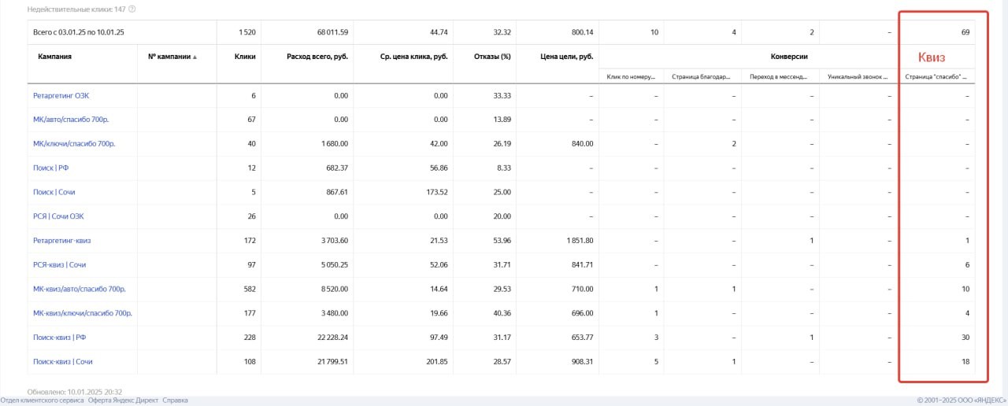This screenshot has width=1008, height=406.
Task: Click clicks value 582
Action: [250, 289]
